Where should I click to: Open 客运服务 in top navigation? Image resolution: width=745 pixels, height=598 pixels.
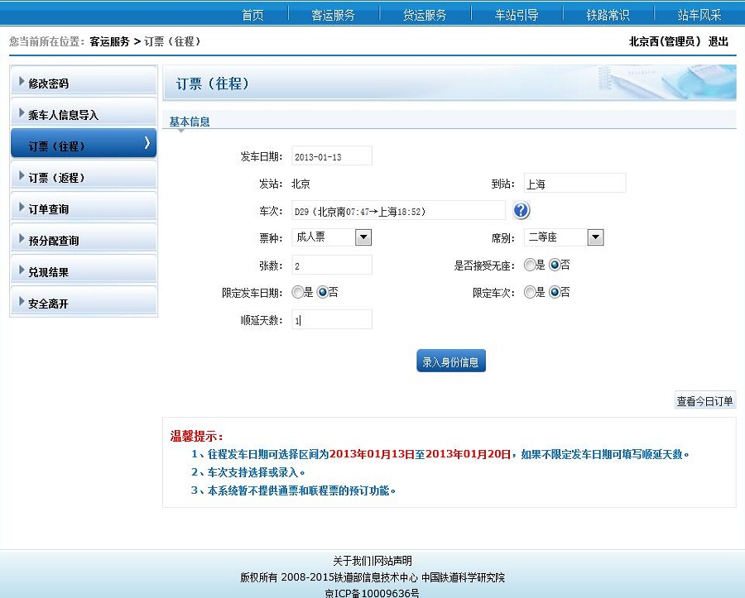333,15
